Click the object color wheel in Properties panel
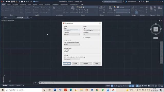The image size is (164, 92). coord(115,7)
